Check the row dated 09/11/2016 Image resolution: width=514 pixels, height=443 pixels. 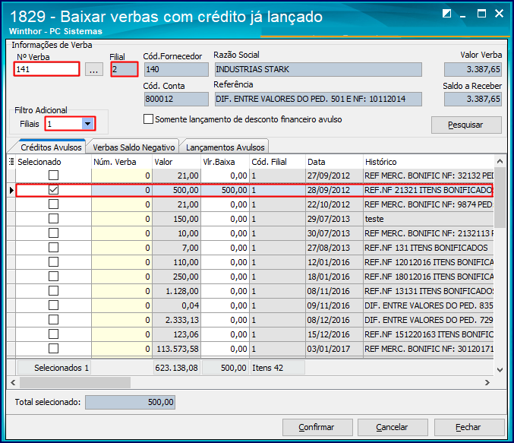point(53,305)
